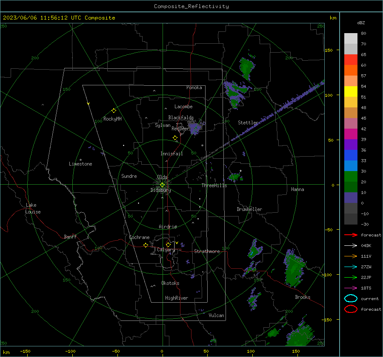Screen dimensions: 383x357
Task: Click the magenta 42 dBZ swatch
Action: 351,134
